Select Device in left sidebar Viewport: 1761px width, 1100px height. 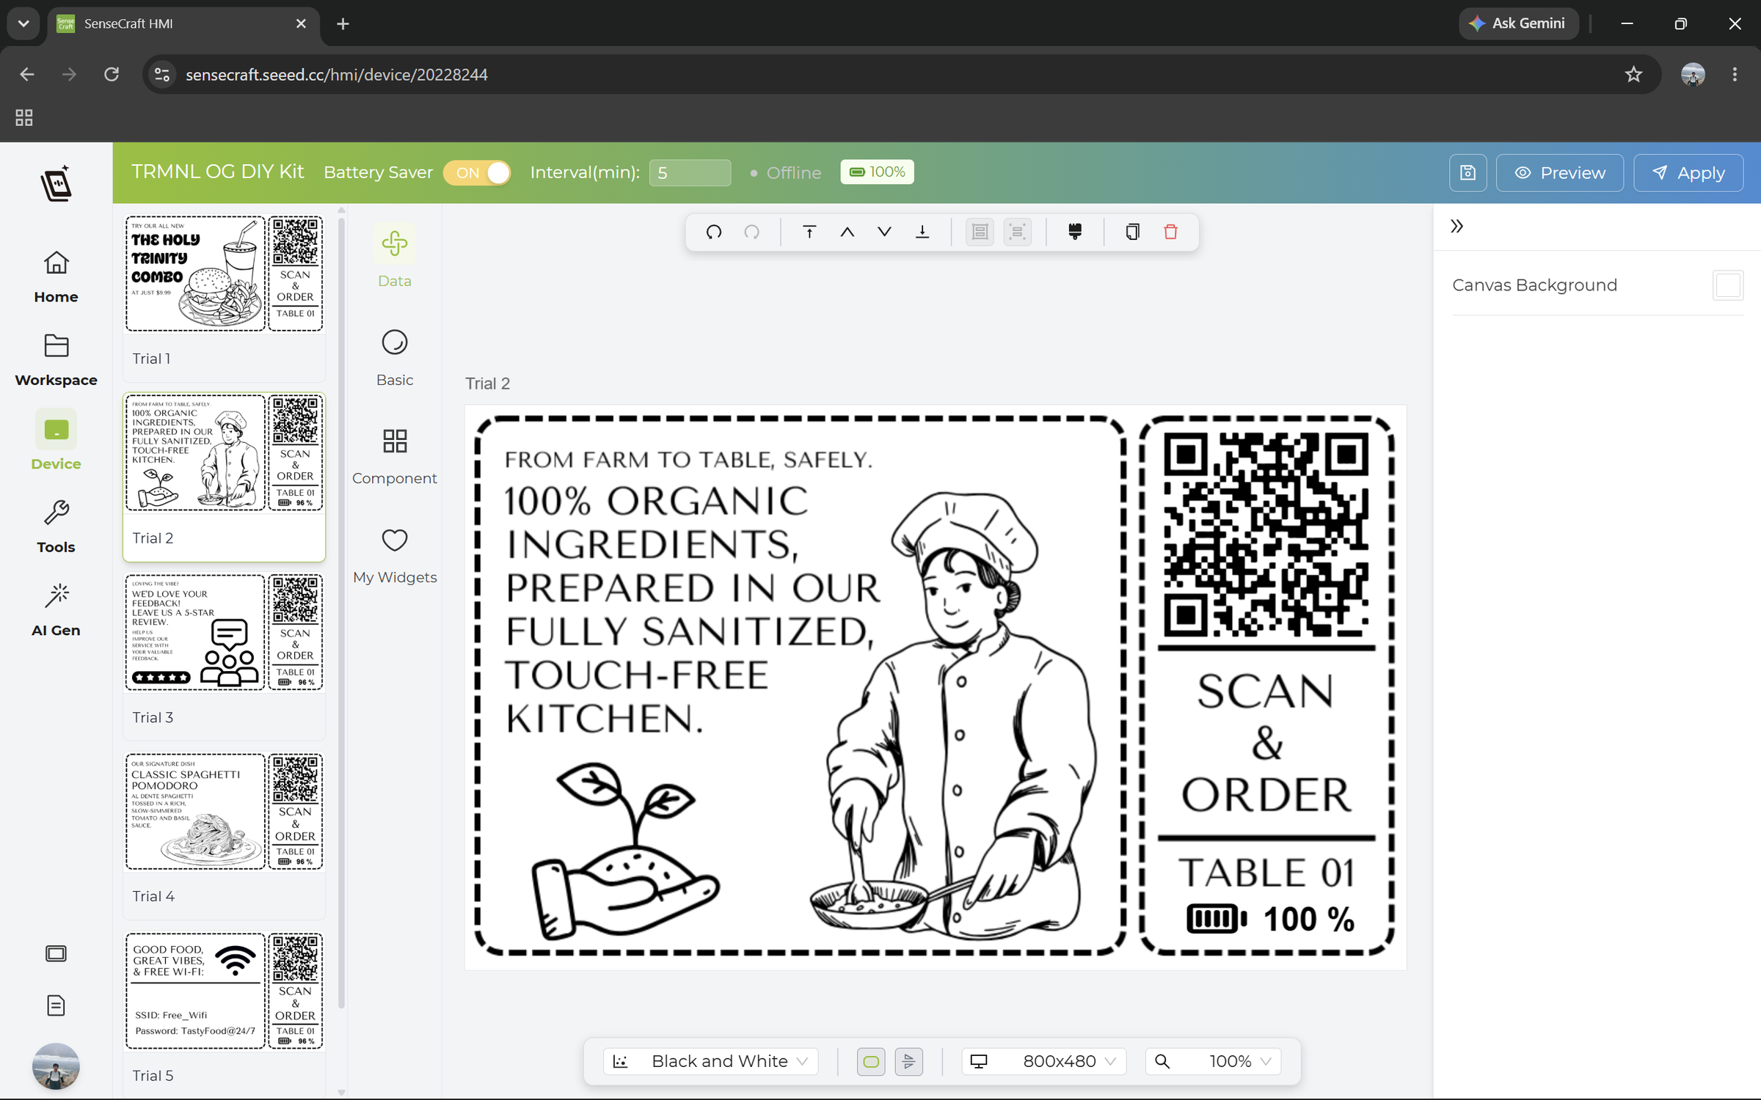coord(56,440)
